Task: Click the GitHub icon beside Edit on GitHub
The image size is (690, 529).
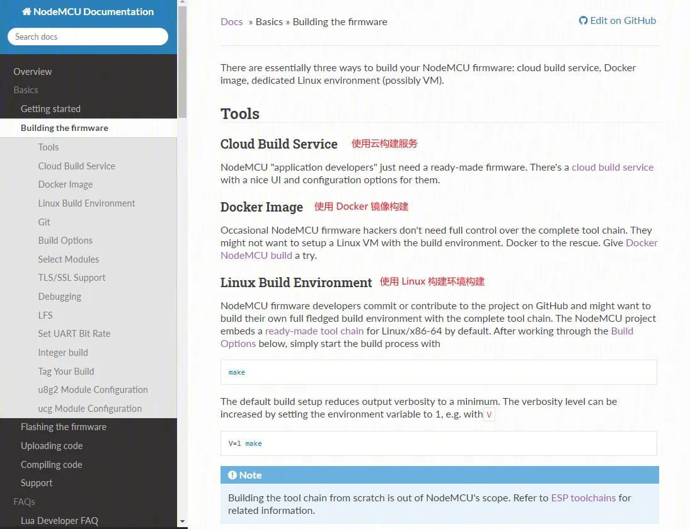Action: pyautogui.click(x=583, y=21)
